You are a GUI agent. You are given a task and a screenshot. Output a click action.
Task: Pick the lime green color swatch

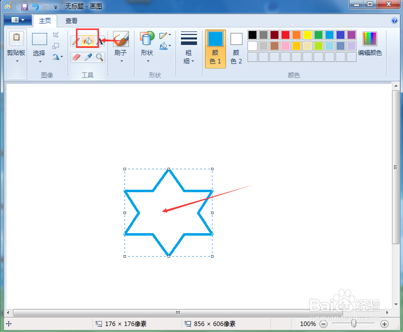click(x=318, y=46)
